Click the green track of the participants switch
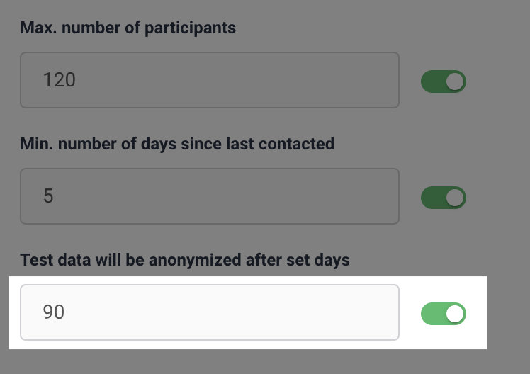The width and height of the screenshot is (530, 374). (x=433, y=81)
